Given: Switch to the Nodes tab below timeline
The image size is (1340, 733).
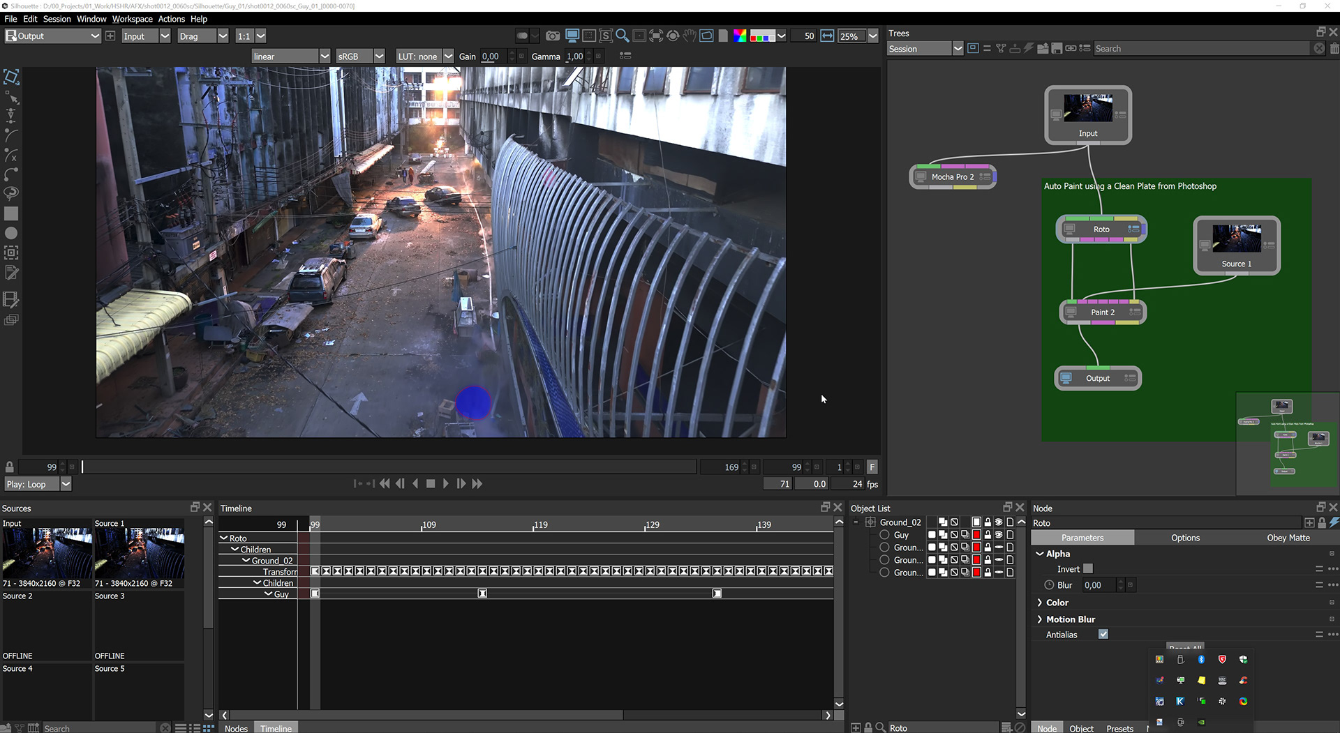Looking at the screenshot, I should tap(236, 727).
